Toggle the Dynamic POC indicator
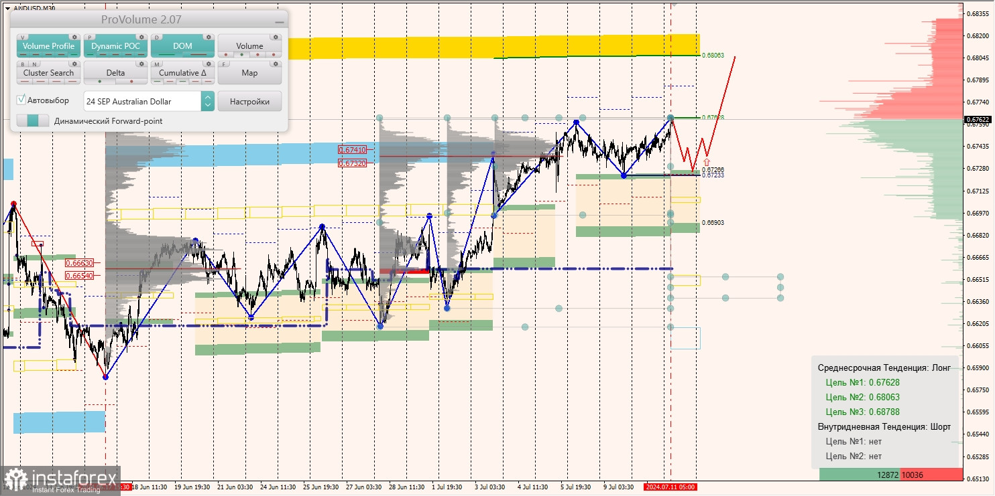995x496 pixels. [x=116, y=46]
